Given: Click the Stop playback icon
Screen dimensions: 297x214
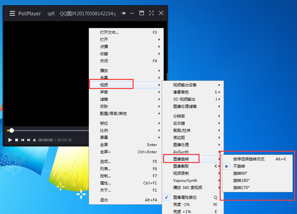Looking at the screenshot, I should pyautogui.click(x=17, y=140).
